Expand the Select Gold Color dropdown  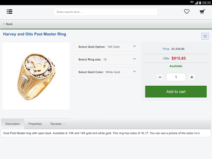106,72
